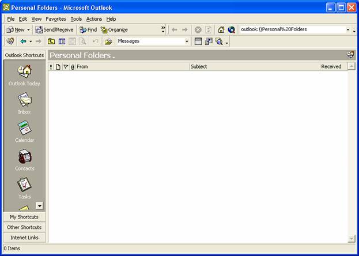Open the File menu
The image size is (359, 256).
tap(11, 19)
